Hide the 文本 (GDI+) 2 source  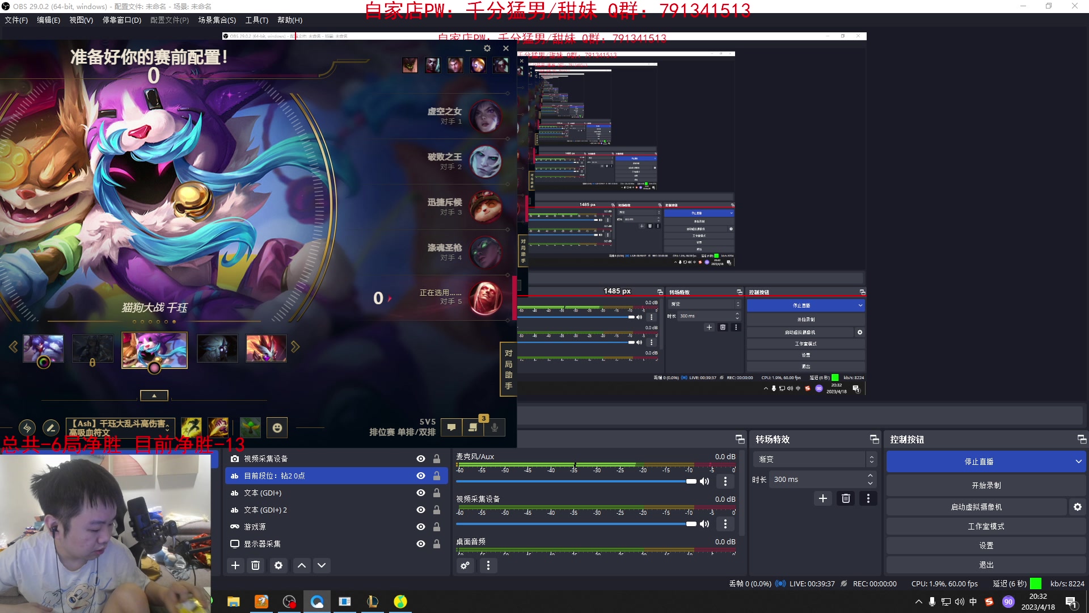click(x=421, y=510)
